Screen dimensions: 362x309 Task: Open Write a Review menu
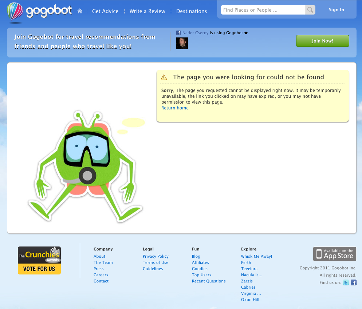147,11
